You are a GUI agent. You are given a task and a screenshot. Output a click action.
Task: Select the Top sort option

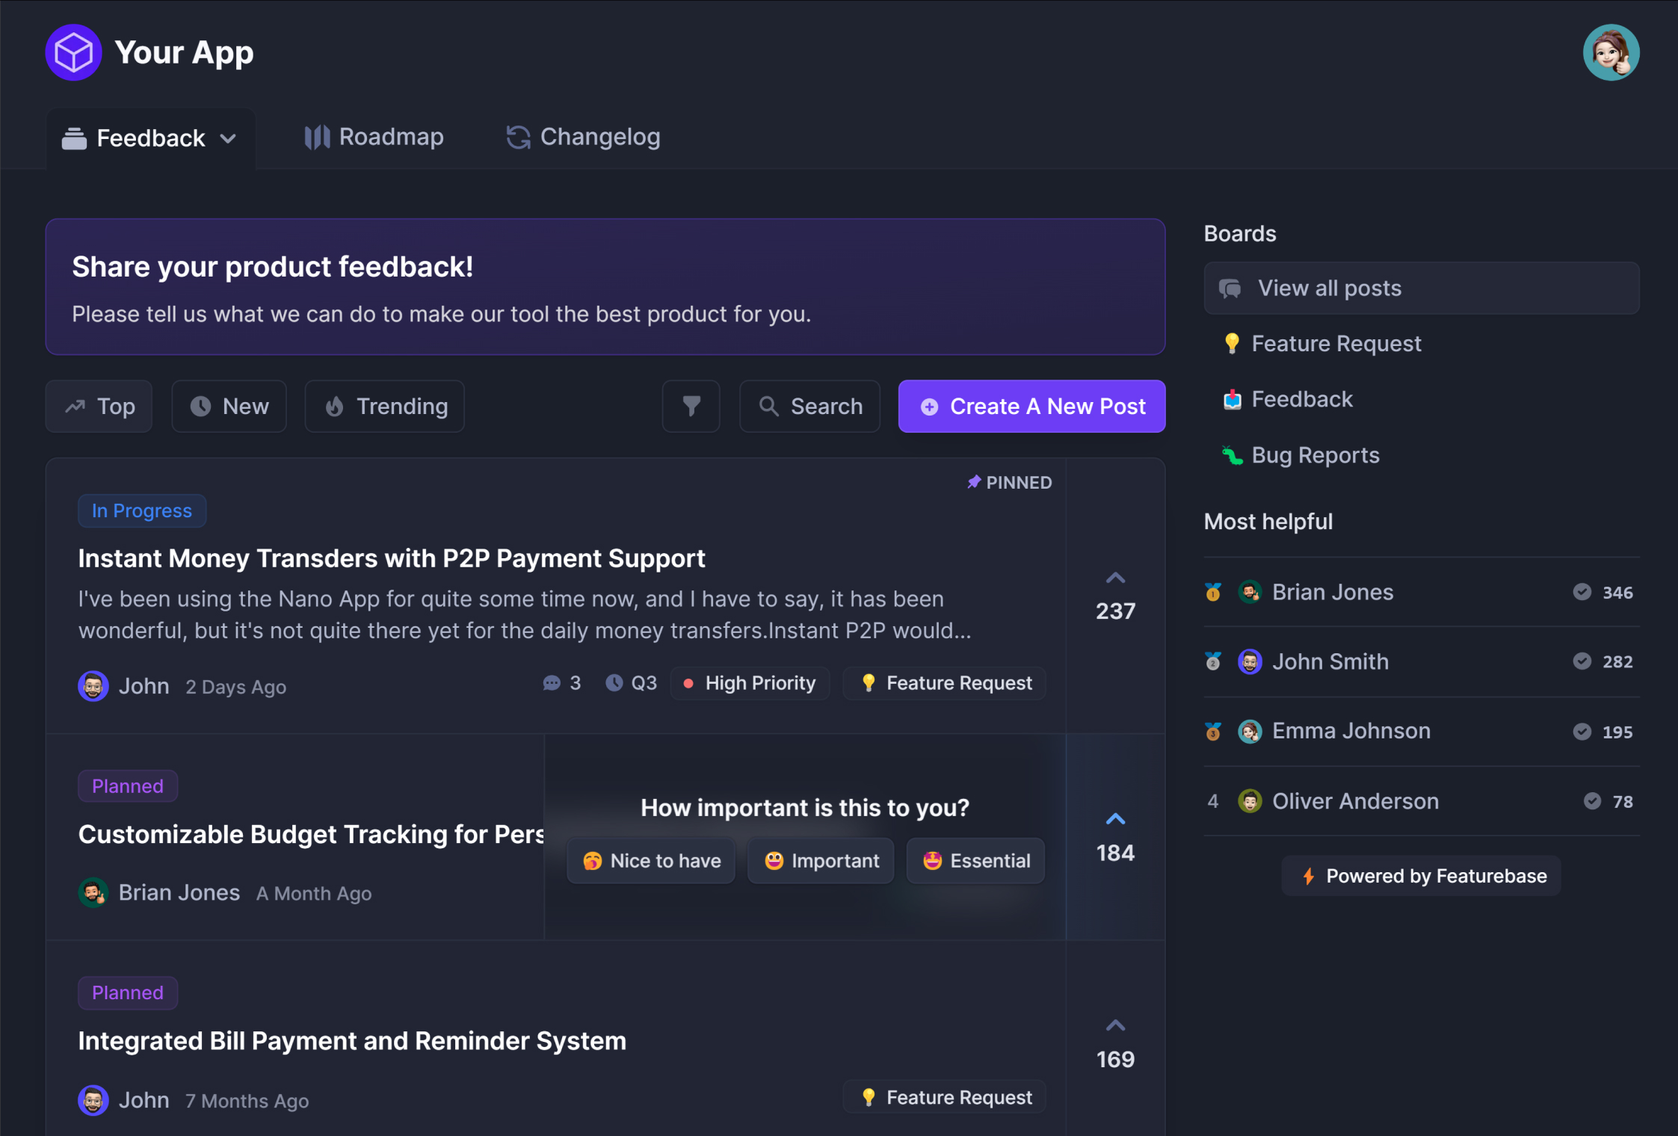[x=102, y=406]
